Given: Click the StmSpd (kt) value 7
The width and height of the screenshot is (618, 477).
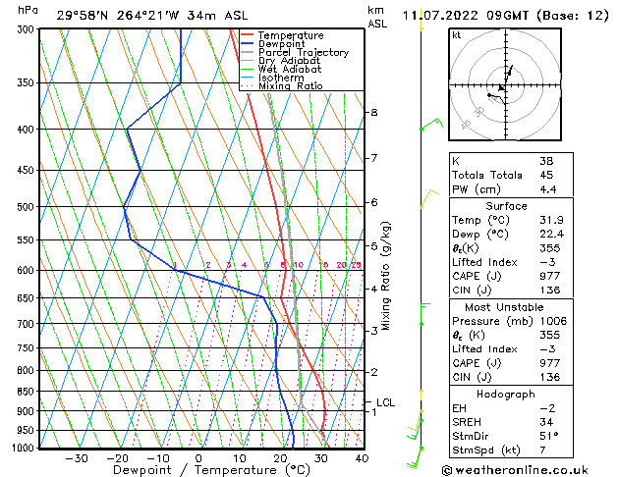Looking at the screenshot, I should click(x=542, y=450).
